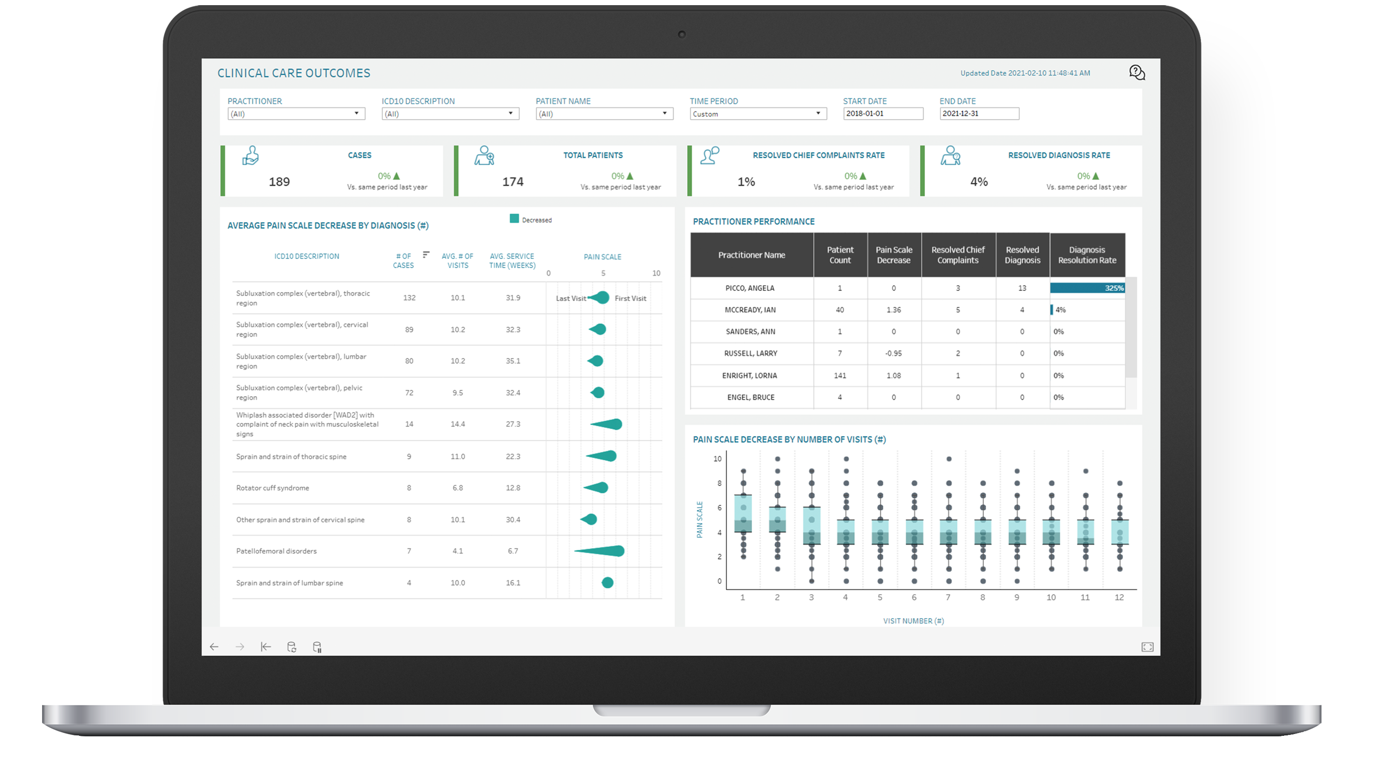Click the AVG. SERVICE TIME (WEEKS) header
This screenshot has width=1379, height=769.
[512, 260]
